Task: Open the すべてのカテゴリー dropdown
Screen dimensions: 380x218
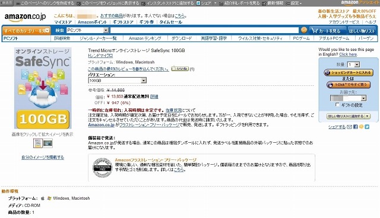Action: coord(26,31)
